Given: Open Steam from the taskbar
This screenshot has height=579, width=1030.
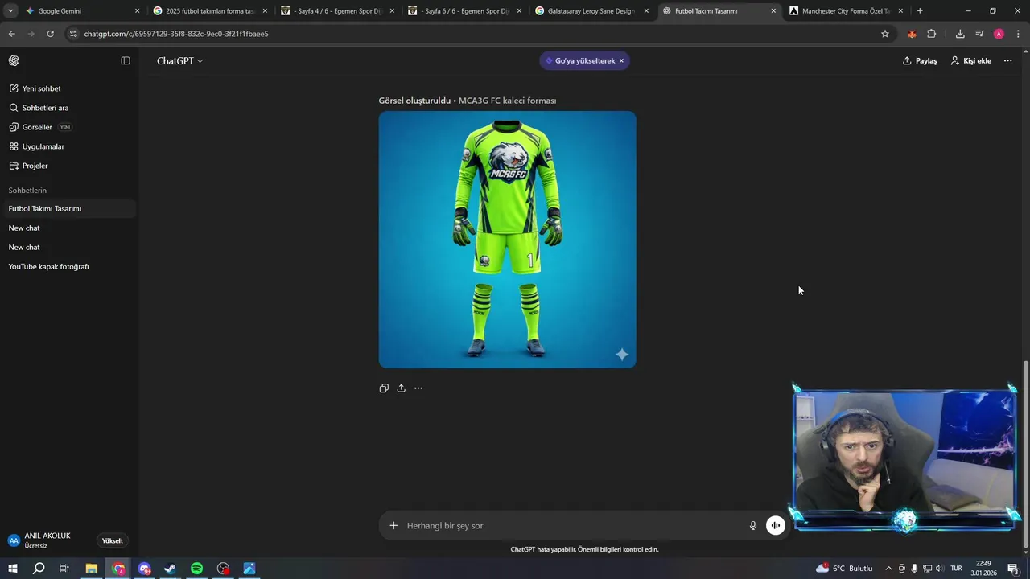Looking at the screenshot, I should pyautogui.click(x=170, y=569).
